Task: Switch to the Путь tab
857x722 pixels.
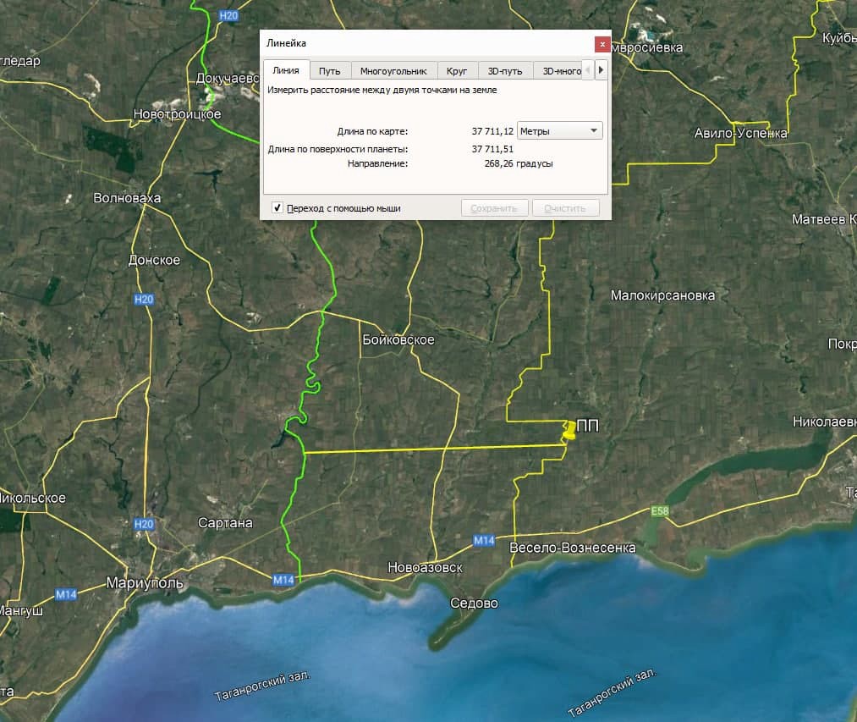Action: click(329, 71)
